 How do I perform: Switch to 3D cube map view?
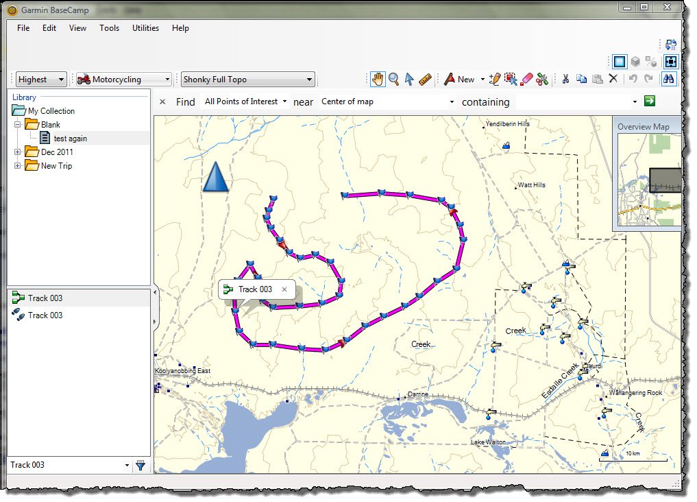pos(635,61)
